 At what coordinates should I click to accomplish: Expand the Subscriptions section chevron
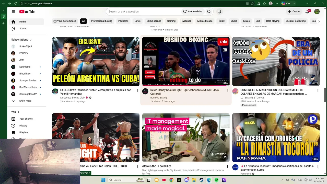point(31,40)
